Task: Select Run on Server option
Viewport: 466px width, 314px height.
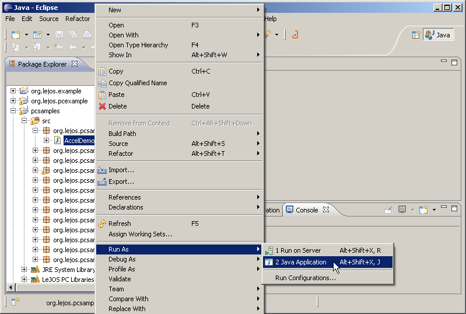Action: point(297,250)
